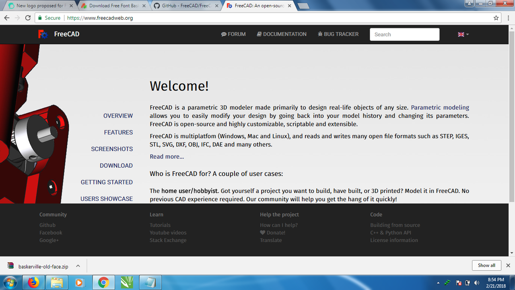The image size is (515, 290).
Task: Open the notepad-style app on taskbar
Action: [x=150, y=283]
